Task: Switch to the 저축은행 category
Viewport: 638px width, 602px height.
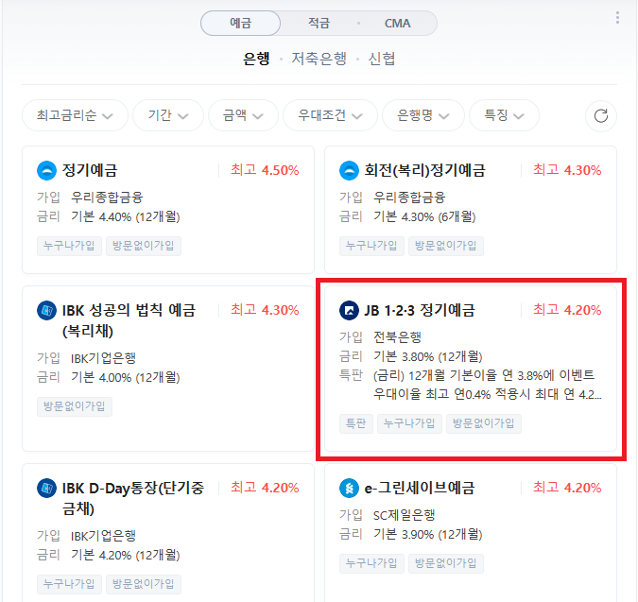Action: [319, 59]
